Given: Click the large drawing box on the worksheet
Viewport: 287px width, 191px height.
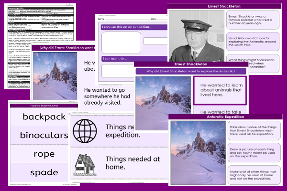Looking at the screenshot, I should pyautogui.click(x=121, y=43).
